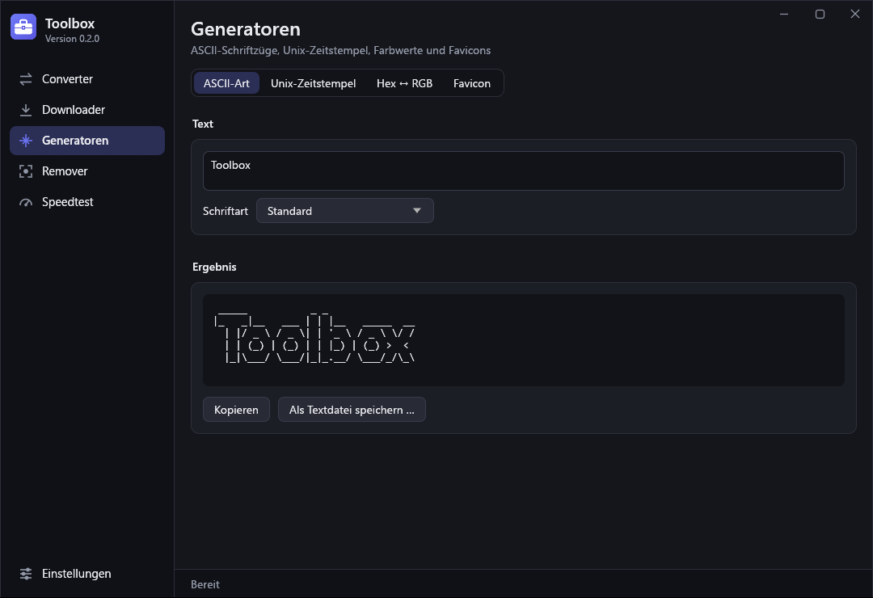This screenshot has height=598, width=873.
Task: Click the Ergebnis section heading
Action: pos(214,267)
